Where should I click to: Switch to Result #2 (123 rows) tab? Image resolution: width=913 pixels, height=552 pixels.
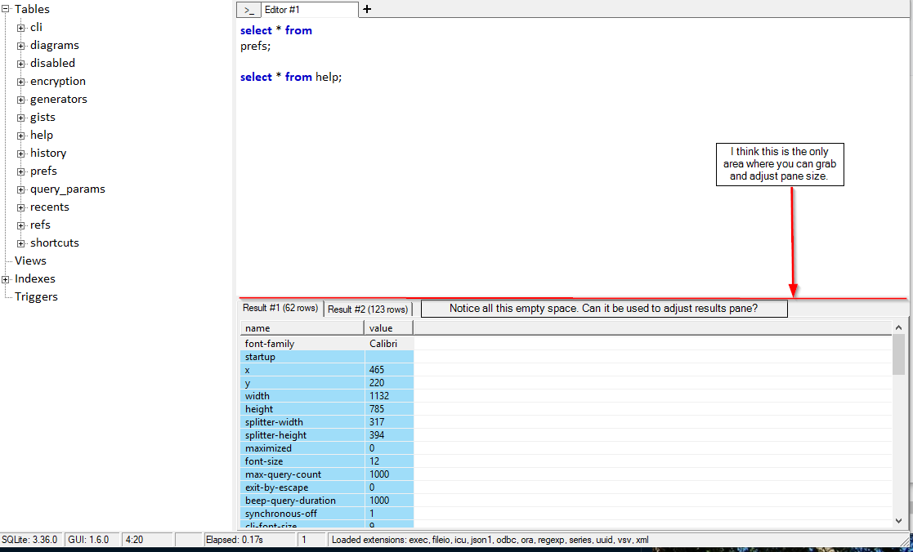[x=368, y=308]
